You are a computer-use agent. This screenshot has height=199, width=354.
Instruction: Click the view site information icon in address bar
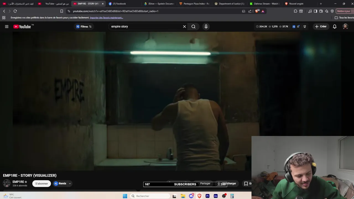point(69,11)
